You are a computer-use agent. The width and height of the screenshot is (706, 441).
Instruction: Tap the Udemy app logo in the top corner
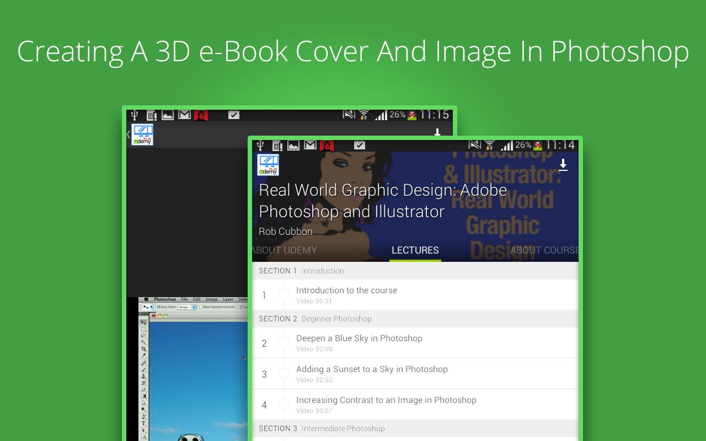pyautogui.click(x=268, y=164)
